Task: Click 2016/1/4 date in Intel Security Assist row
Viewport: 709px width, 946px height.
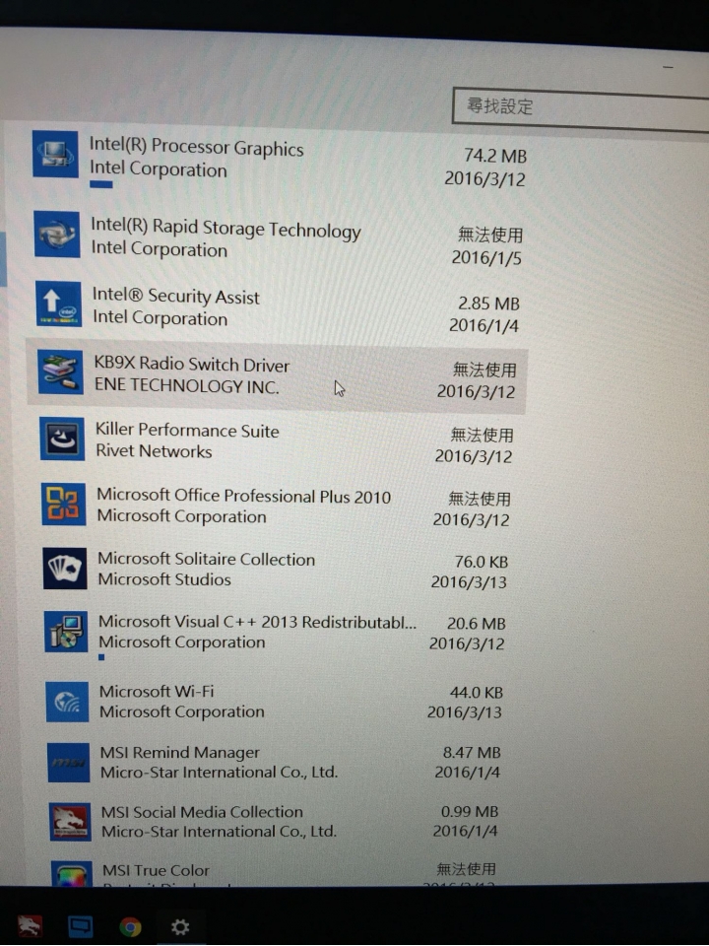Action: pyautogui.click(x=483, y=326)
